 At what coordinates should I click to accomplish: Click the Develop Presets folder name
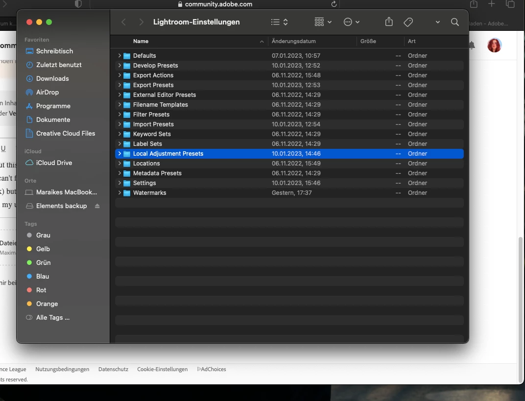click(x=155, y=65)
